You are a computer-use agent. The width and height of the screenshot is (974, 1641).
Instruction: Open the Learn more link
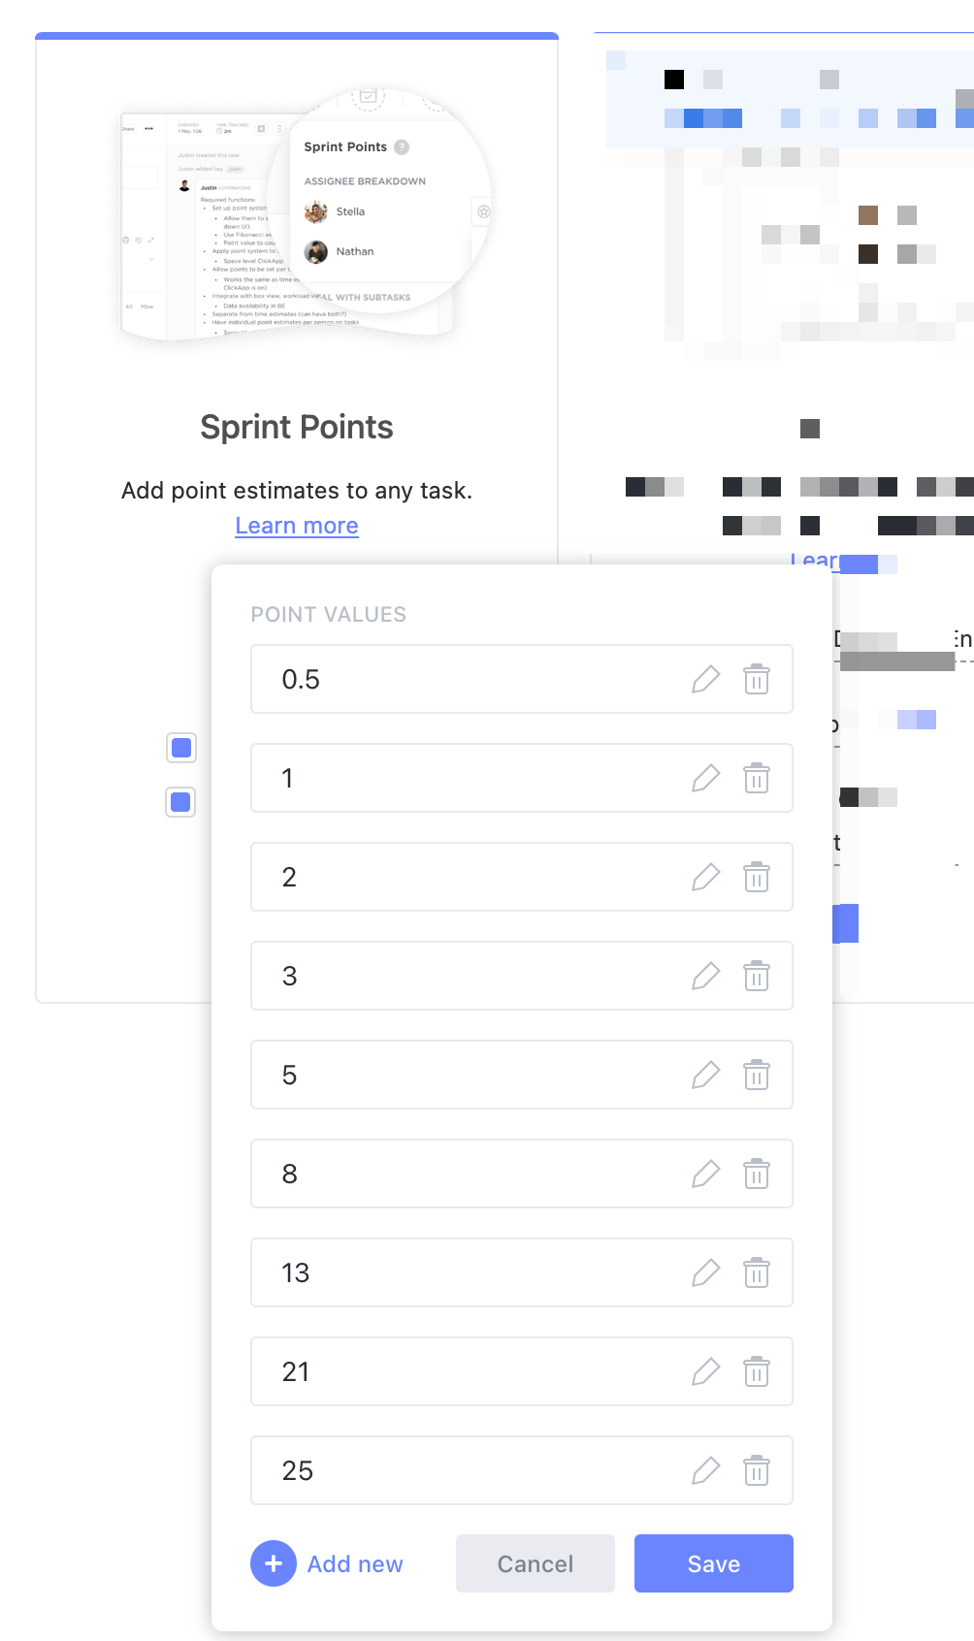pyautogui.click(x=296, y=525)
